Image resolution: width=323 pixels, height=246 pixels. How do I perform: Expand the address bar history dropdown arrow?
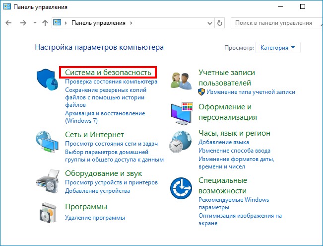[x=221, y=23]
